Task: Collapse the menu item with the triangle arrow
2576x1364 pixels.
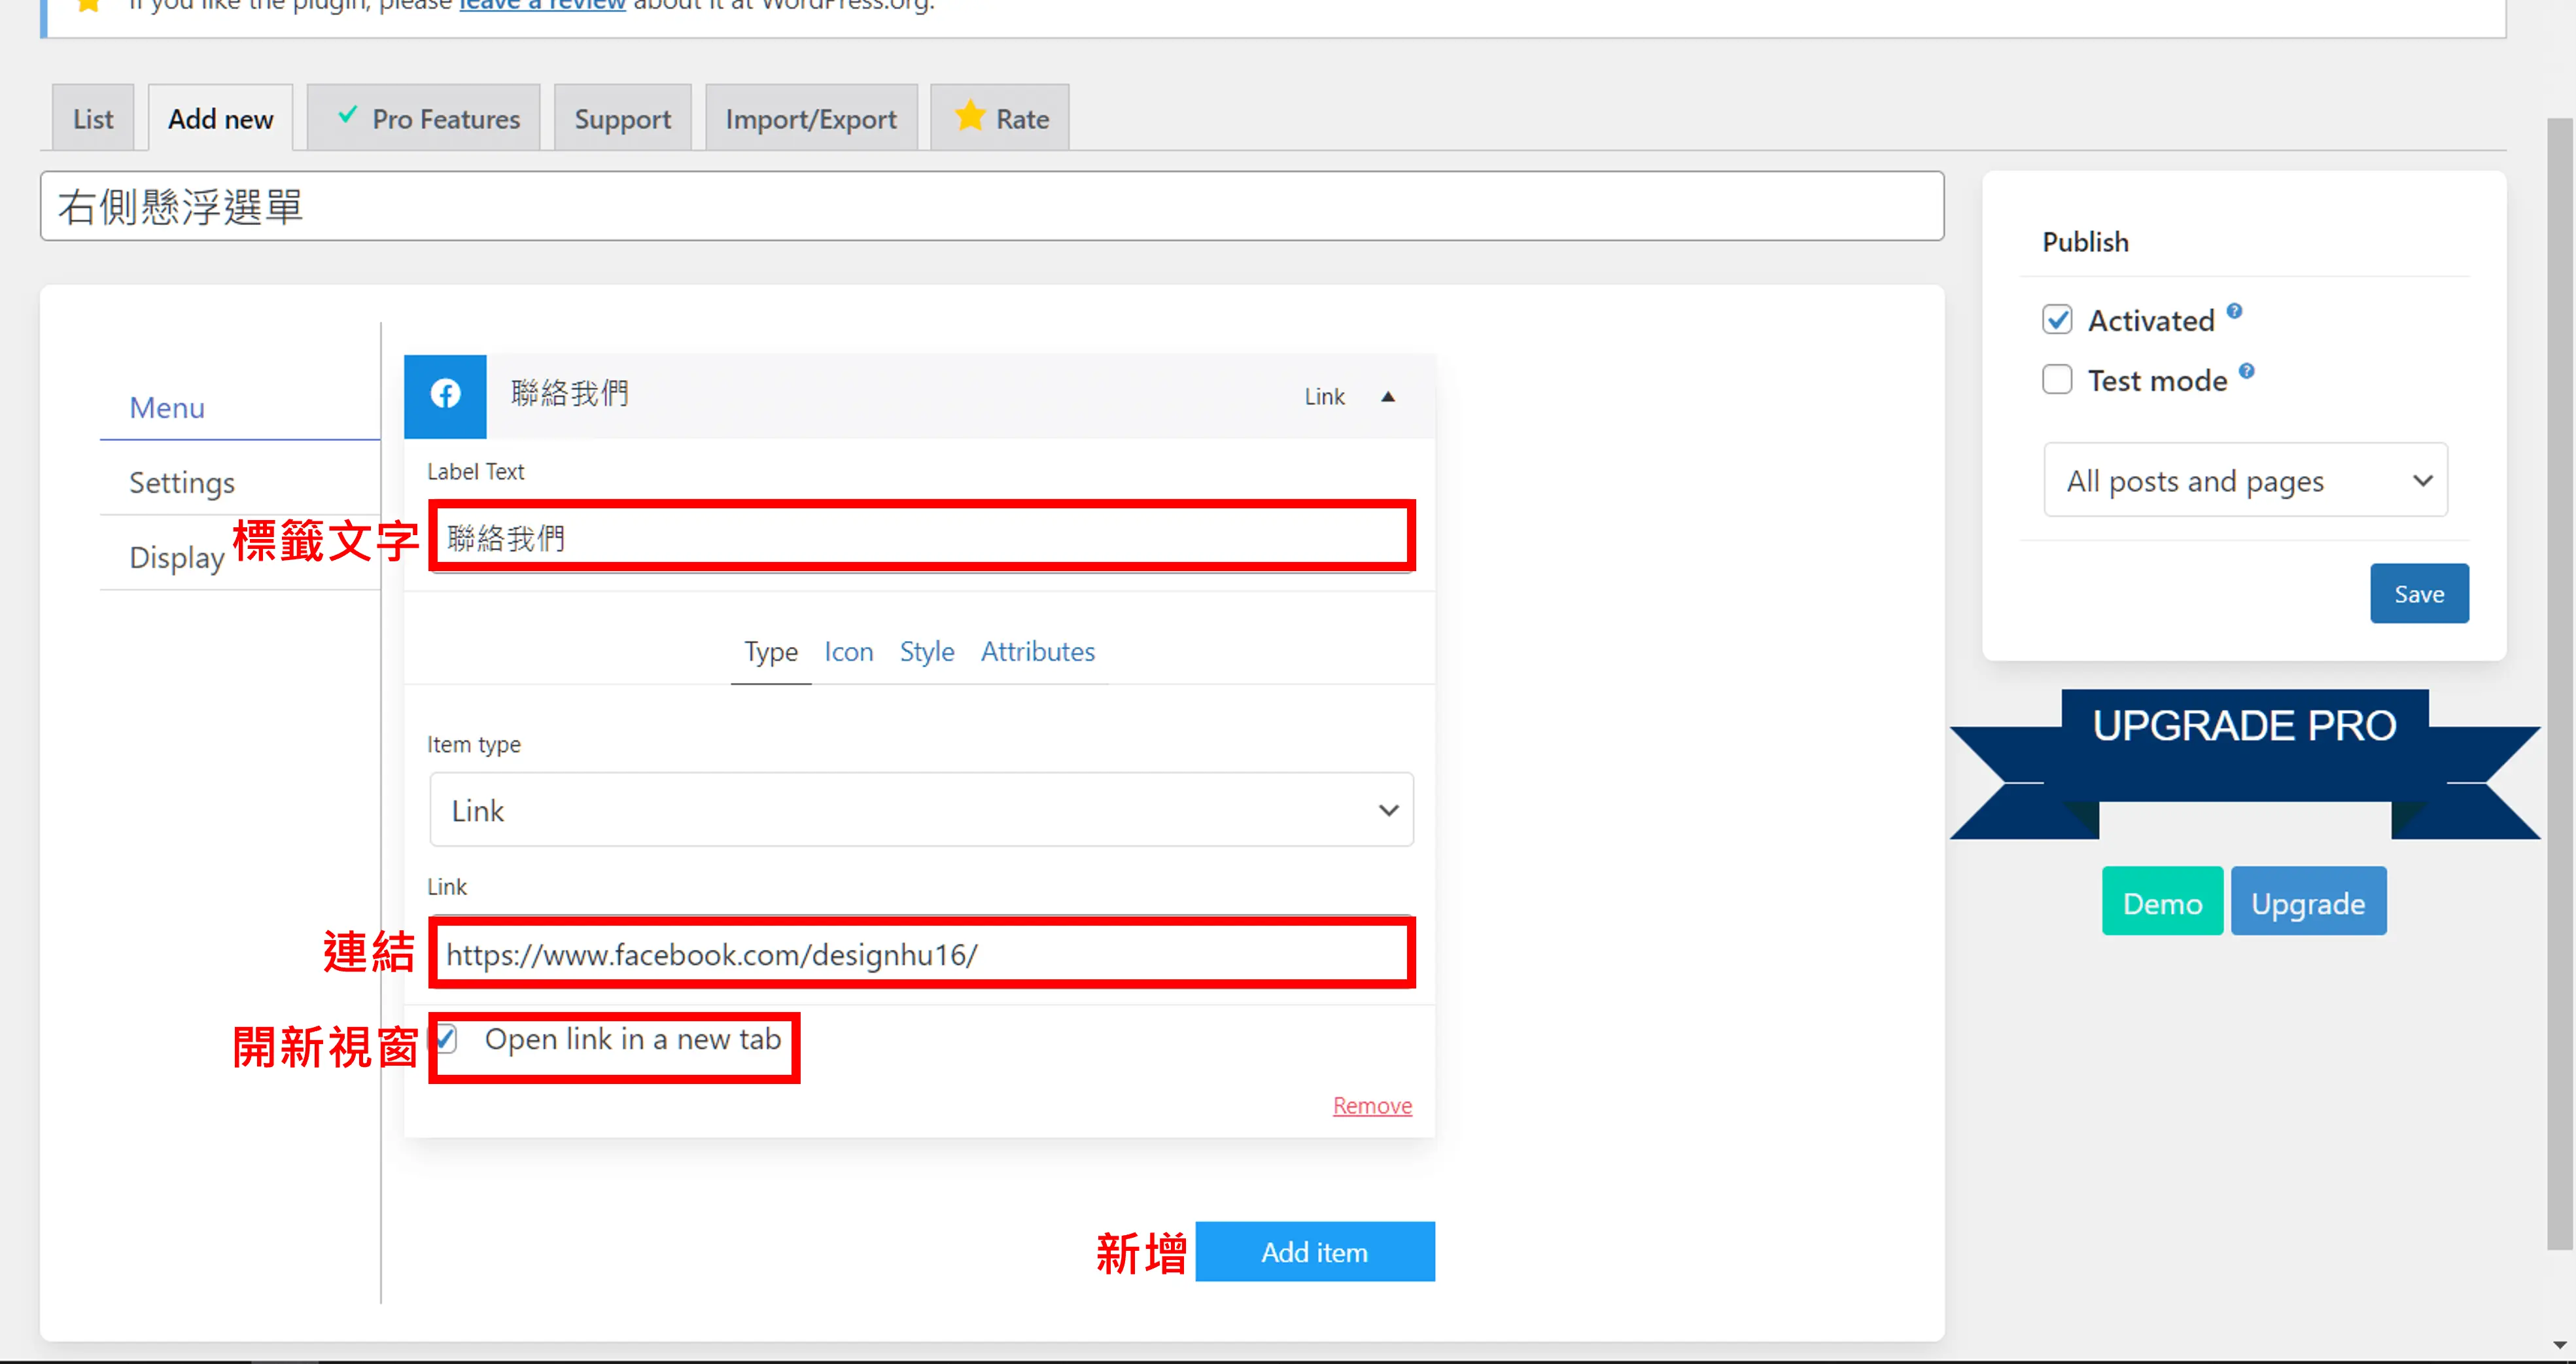Action: click(1387, 397)
